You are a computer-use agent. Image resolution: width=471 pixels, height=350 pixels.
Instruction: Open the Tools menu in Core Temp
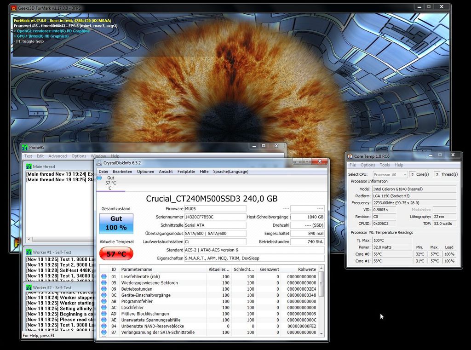click(x=385, y=165)
